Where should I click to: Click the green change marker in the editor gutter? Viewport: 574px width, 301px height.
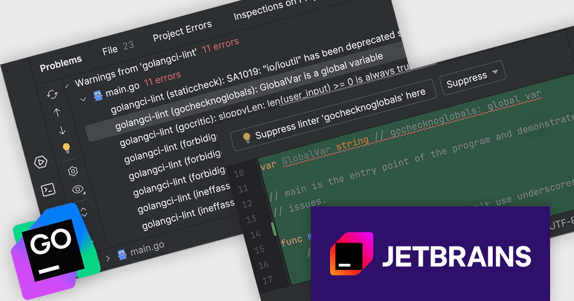[x=274, y=228]
